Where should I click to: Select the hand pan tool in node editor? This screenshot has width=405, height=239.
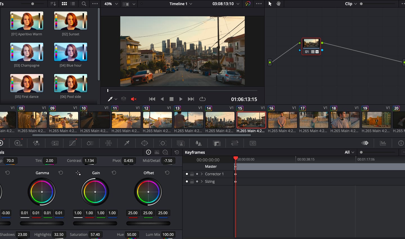(278, 4)
